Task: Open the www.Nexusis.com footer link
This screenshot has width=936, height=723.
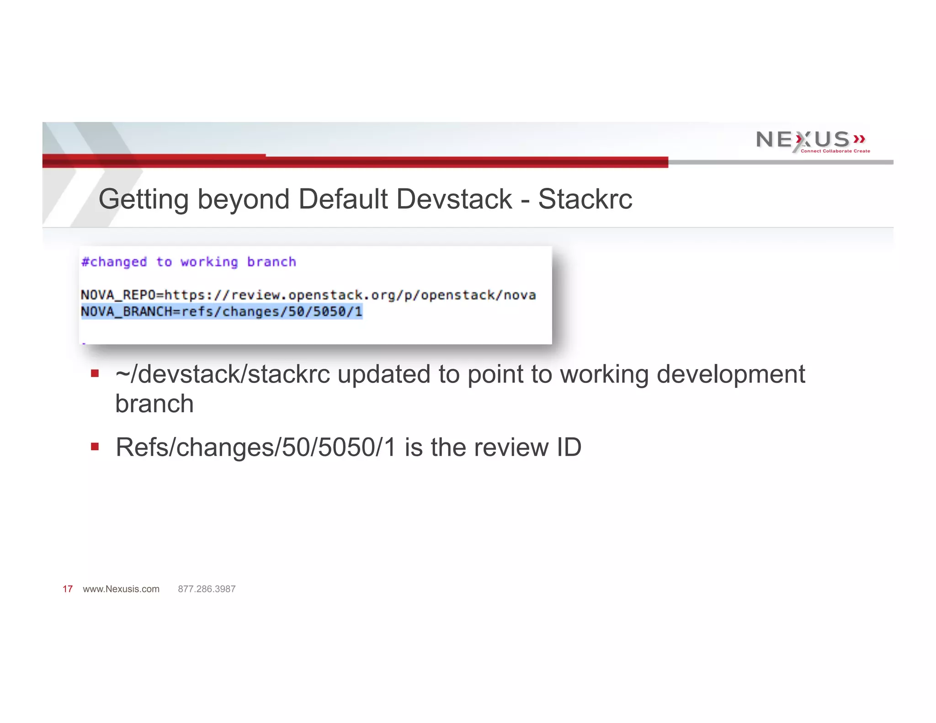Action: [x=121, y=589]
